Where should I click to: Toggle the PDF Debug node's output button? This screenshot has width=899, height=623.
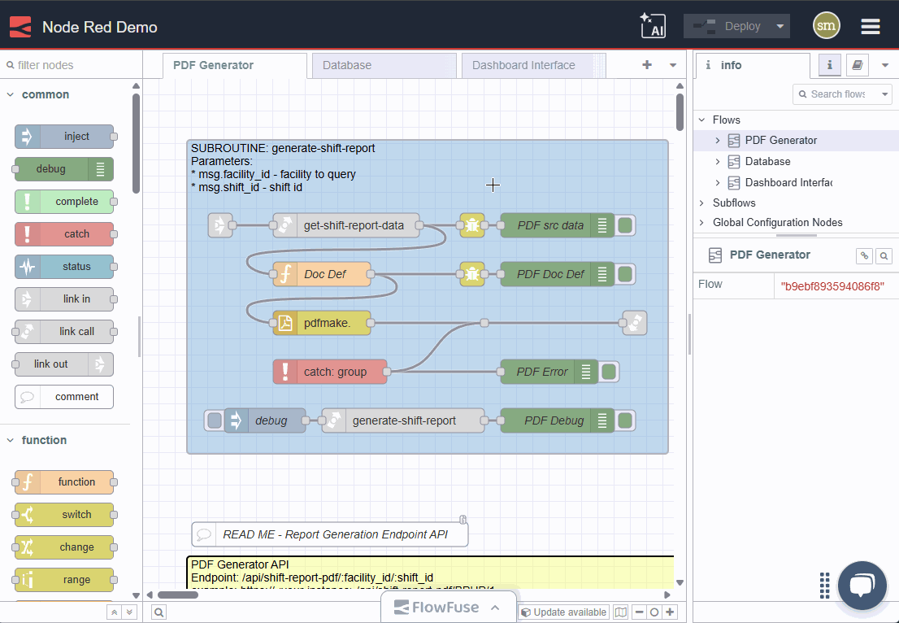624,420
